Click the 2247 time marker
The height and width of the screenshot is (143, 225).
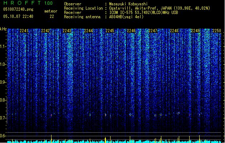pos(153,31)
